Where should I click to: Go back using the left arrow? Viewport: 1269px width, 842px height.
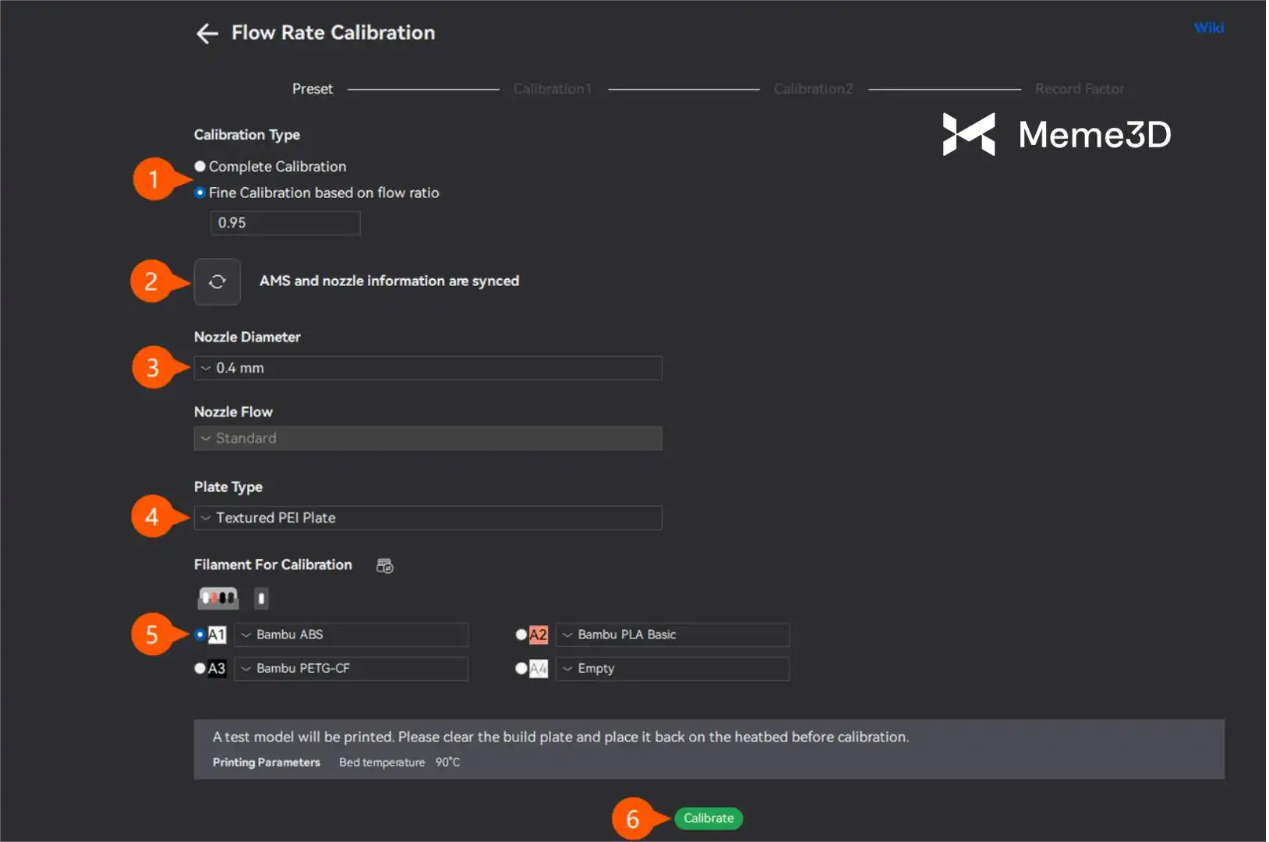207,34
